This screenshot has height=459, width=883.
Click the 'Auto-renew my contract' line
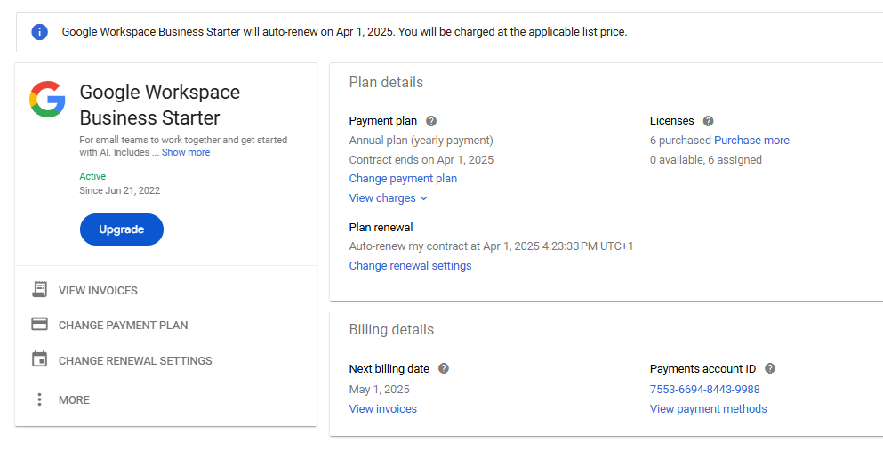[491, 246]
